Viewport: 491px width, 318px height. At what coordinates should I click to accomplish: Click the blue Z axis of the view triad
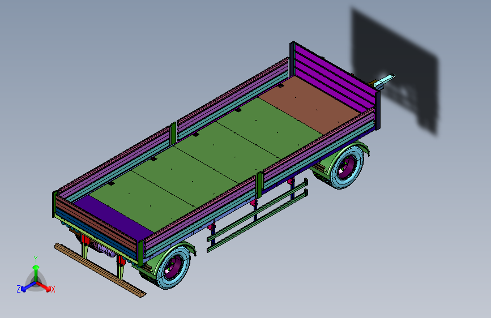point(28,286)
